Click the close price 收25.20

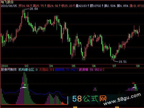[67, 6]
